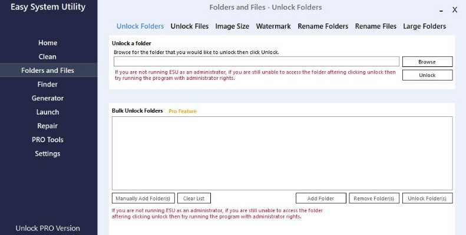Open the Rename Folders tab

tap(323, 26)
